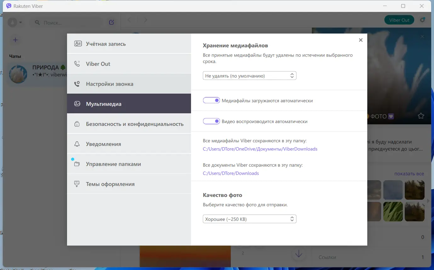
Task: Open the Безопасность и конфиденциальность section
Action: coord(134,124)
